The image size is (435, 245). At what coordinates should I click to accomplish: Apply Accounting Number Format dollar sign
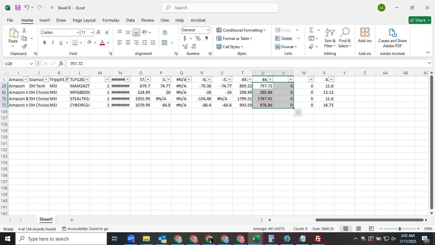pos(185,38)
